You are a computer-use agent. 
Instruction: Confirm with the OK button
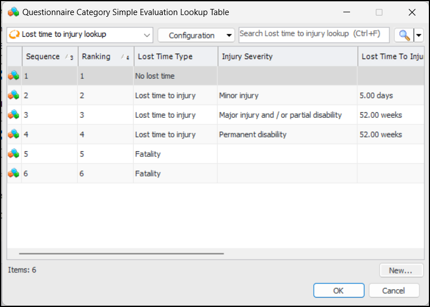coord(338,290)
